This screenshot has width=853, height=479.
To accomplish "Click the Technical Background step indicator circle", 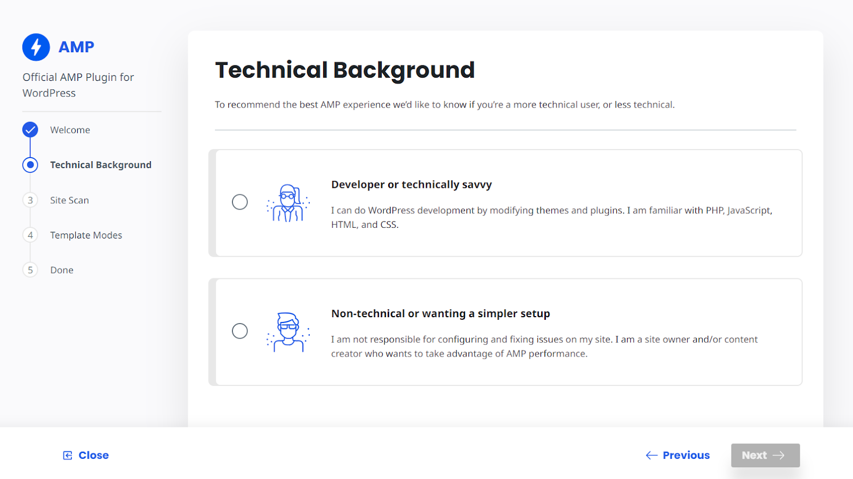I will click(30, 165).
